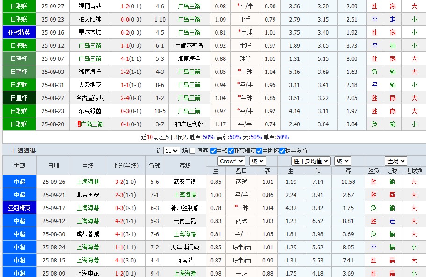426x277 pixels.
Task: Click the 上海海港 team name link
Action: click(88, 181)
